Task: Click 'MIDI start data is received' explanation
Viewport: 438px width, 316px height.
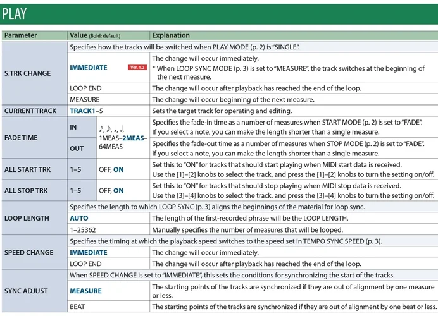Action: [293, 169]
